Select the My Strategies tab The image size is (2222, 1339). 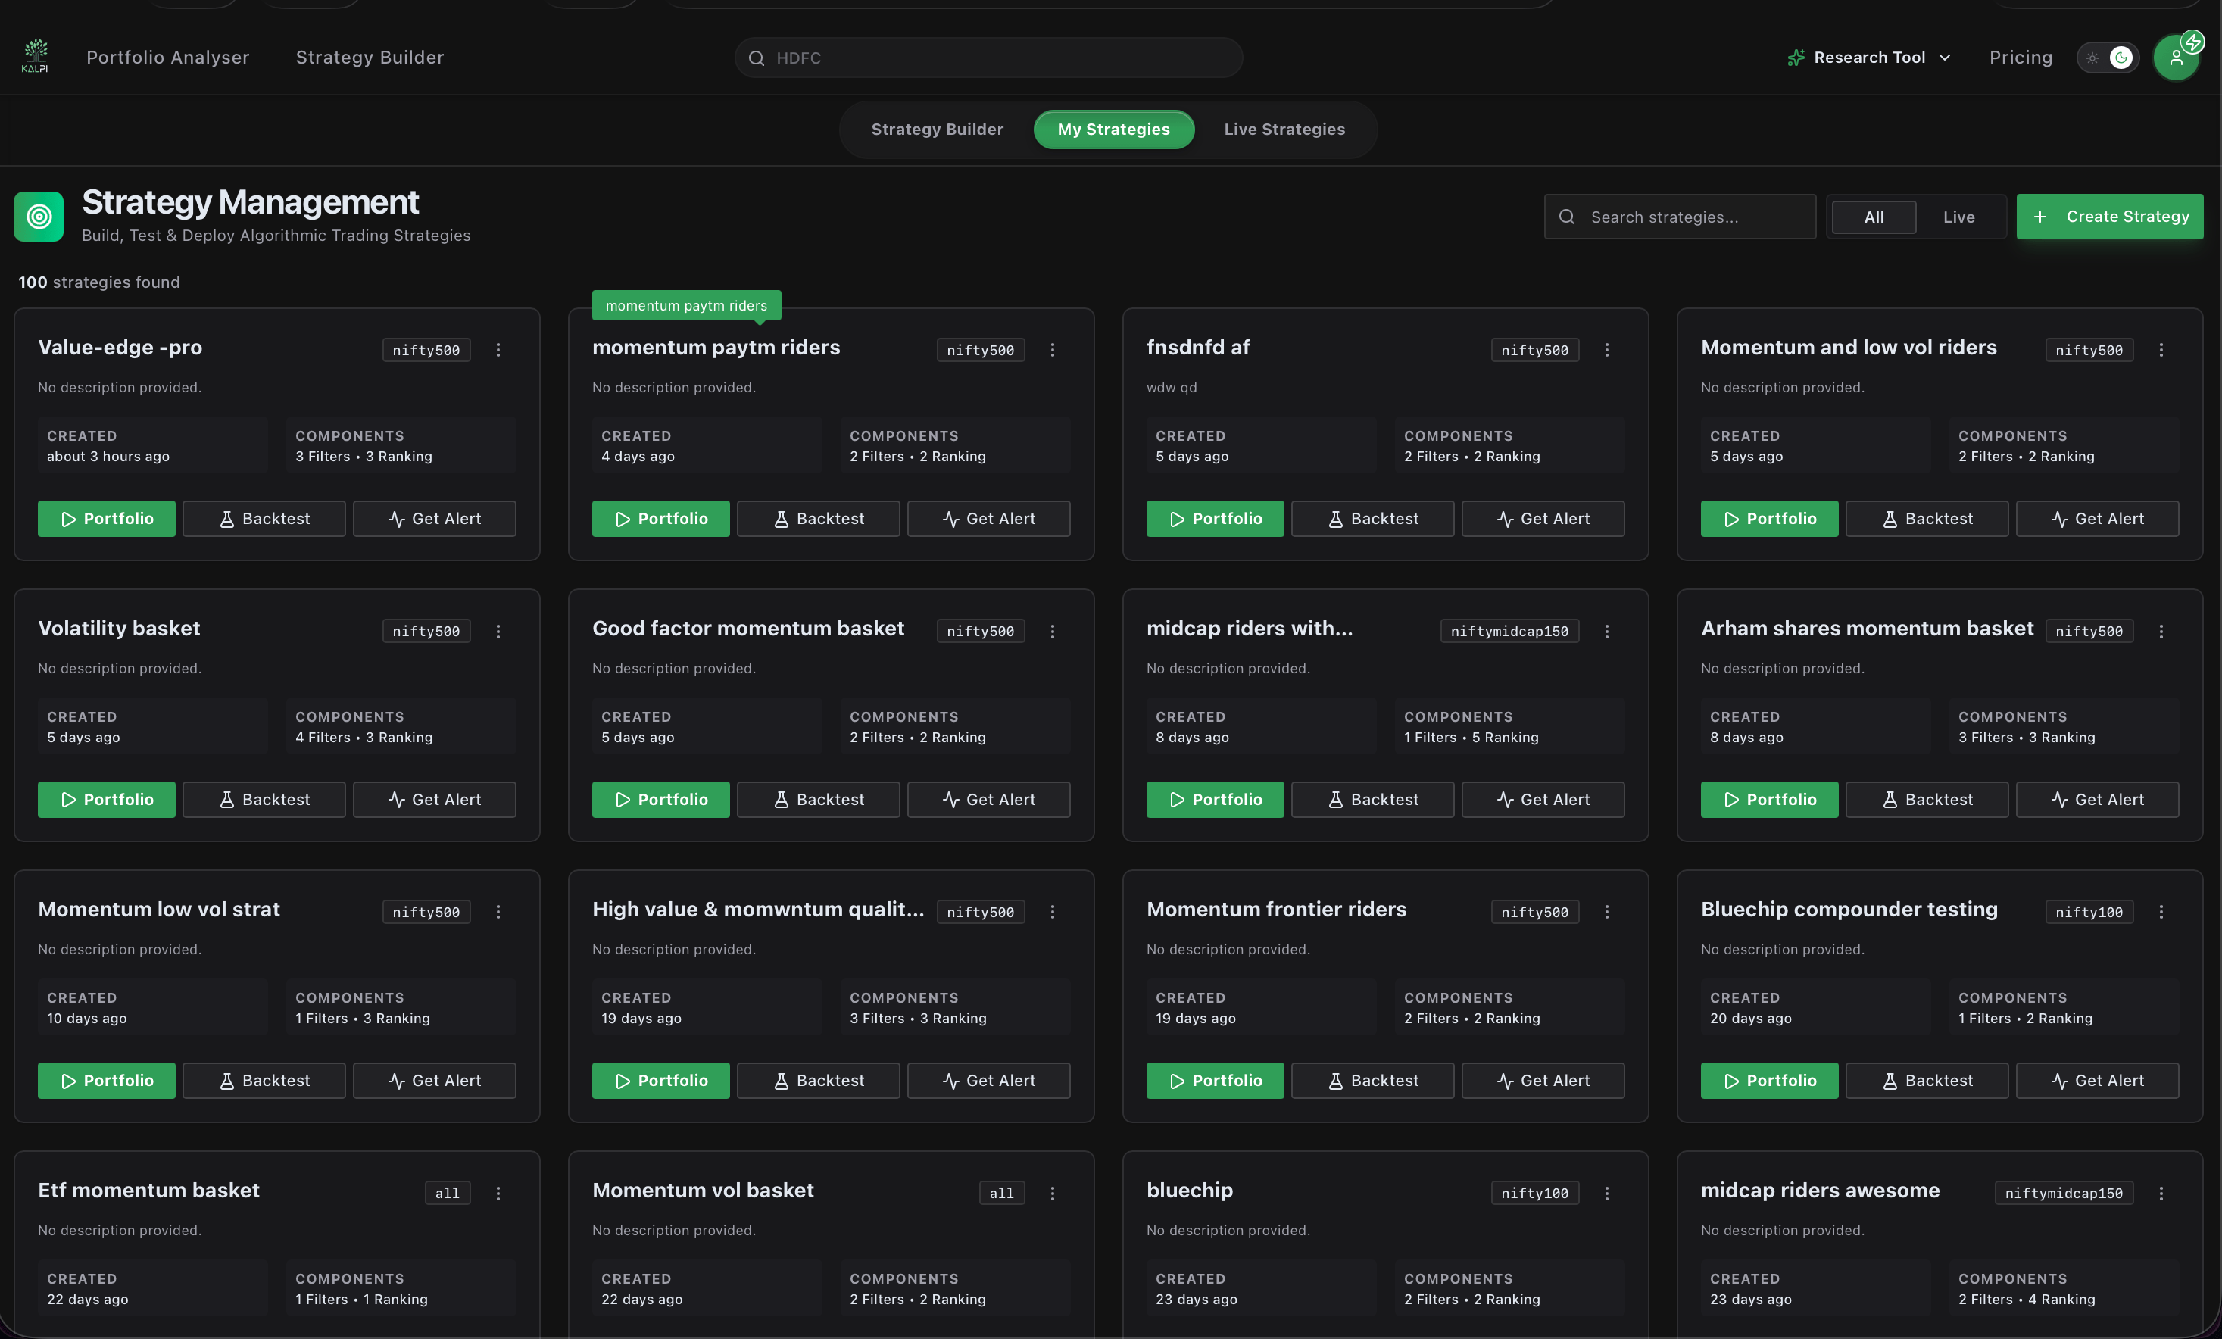pyautogui.click(x=1114, y=129)
